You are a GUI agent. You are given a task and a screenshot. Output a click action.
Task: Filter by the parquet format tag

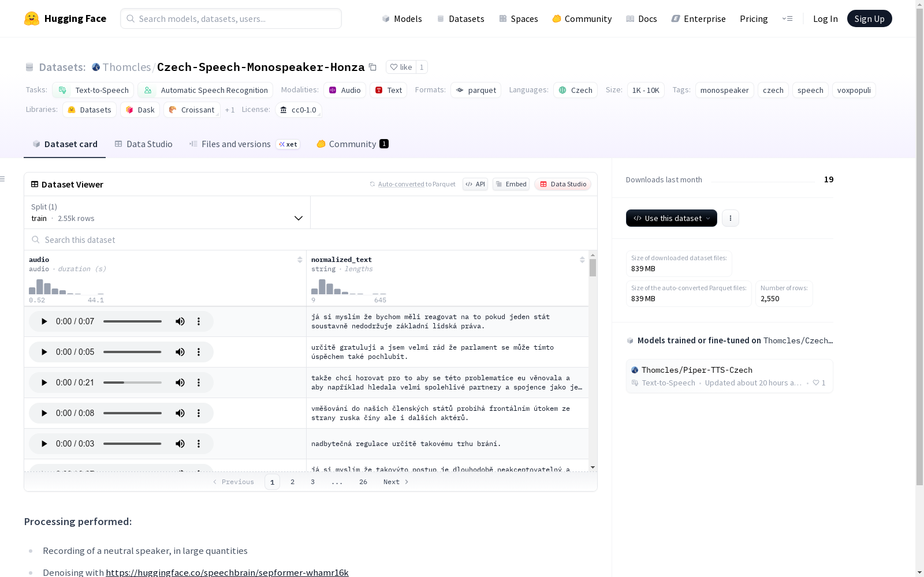[x=476, y=90]
